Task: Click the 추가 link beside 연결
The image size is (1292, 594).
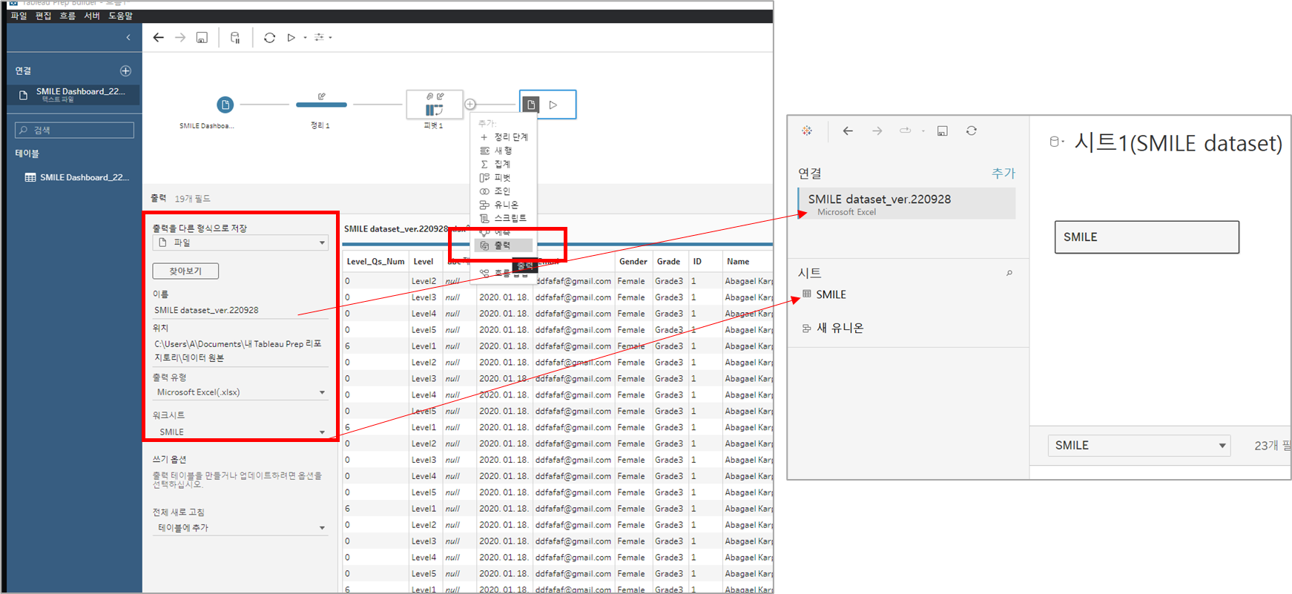Action: tap(1003, 174)
